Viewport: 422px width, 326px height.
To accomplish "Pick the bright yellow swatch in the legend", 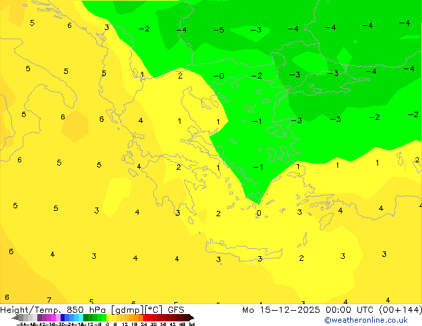I will pyautogui.click(x=108, y=317).
